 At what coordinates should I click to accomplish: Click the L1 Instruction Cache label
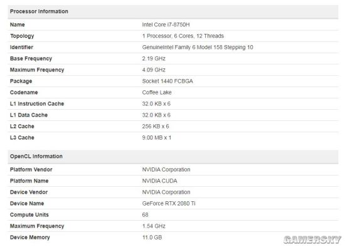pos(37,104)
